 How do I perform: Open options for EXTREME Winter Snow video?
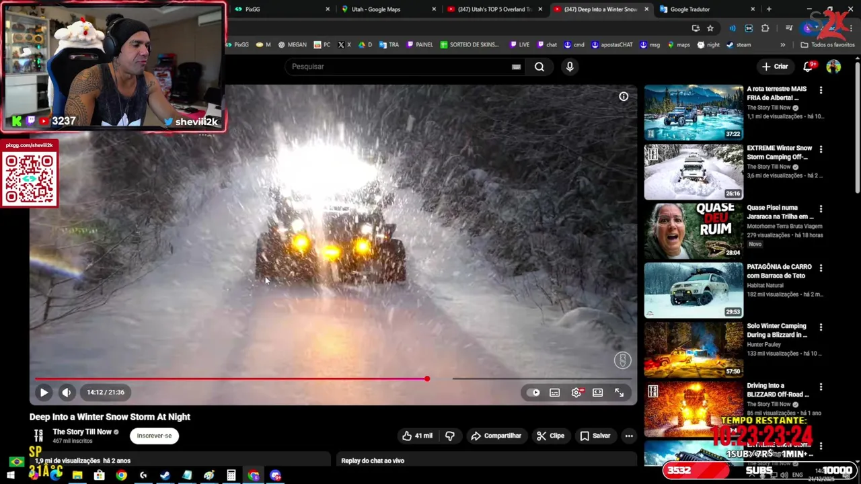tap(821, 149)
